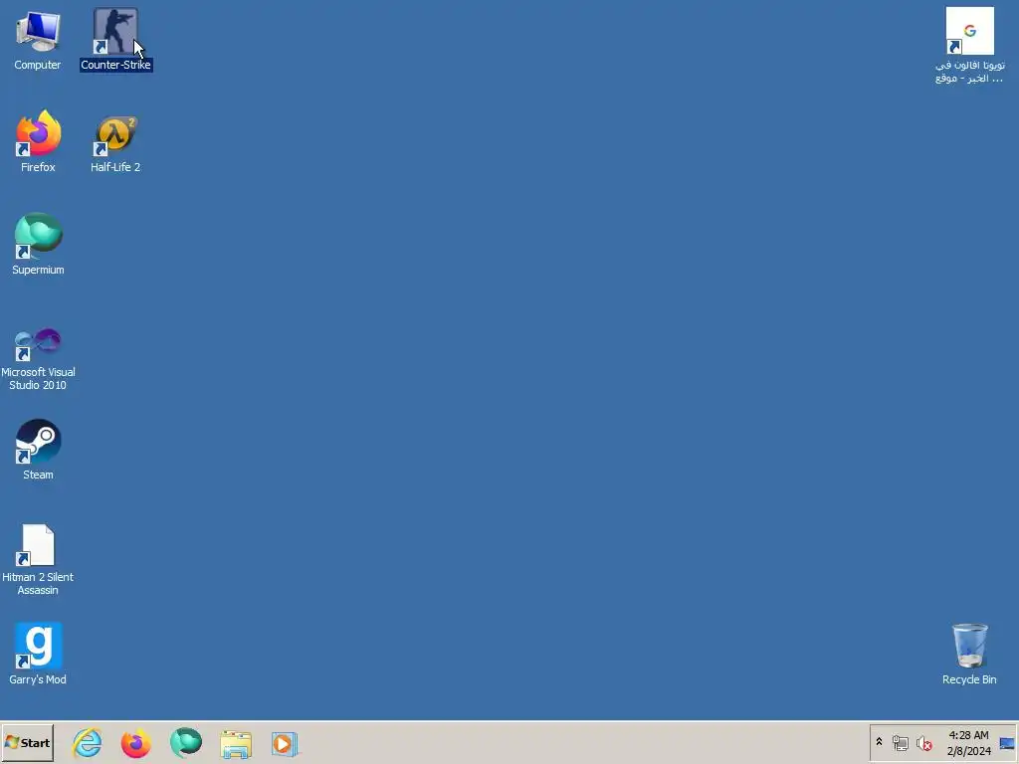Open the muted volume tray icon
This screenshot has height=764, width=1019.
tap(923, 743)
